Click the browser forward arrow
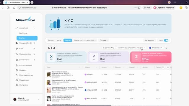Viewport: 189px width, 106px height. 3,8
